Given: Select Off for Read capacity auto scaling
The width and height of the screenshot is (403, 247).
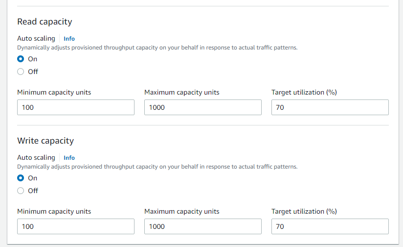Looking at the screenshot, I should [x=21, y=72].
